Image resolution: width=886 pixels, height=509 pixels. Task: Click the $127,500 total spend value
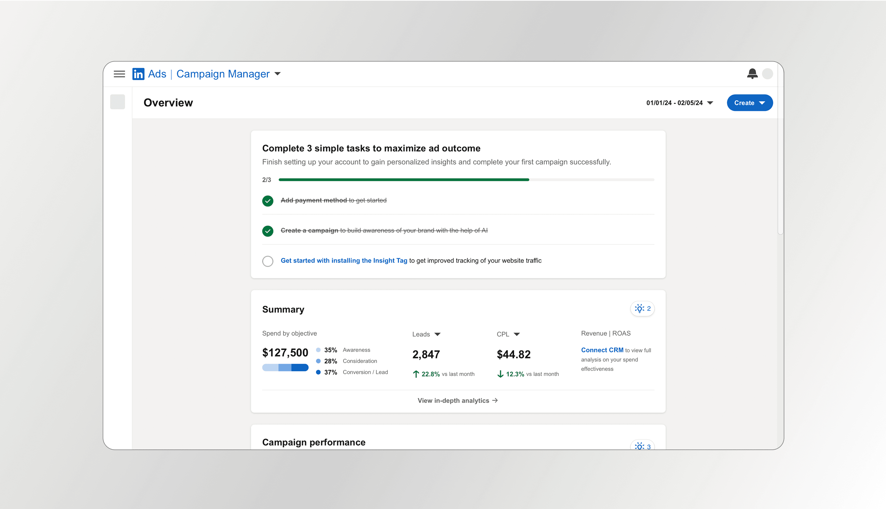[285, 352]
